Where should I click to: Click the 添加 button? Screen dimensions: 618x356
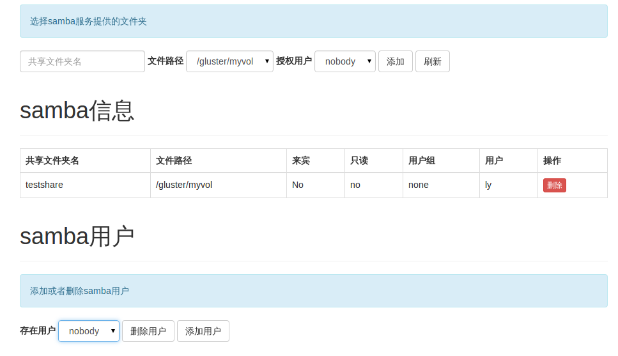pos(396,61)
